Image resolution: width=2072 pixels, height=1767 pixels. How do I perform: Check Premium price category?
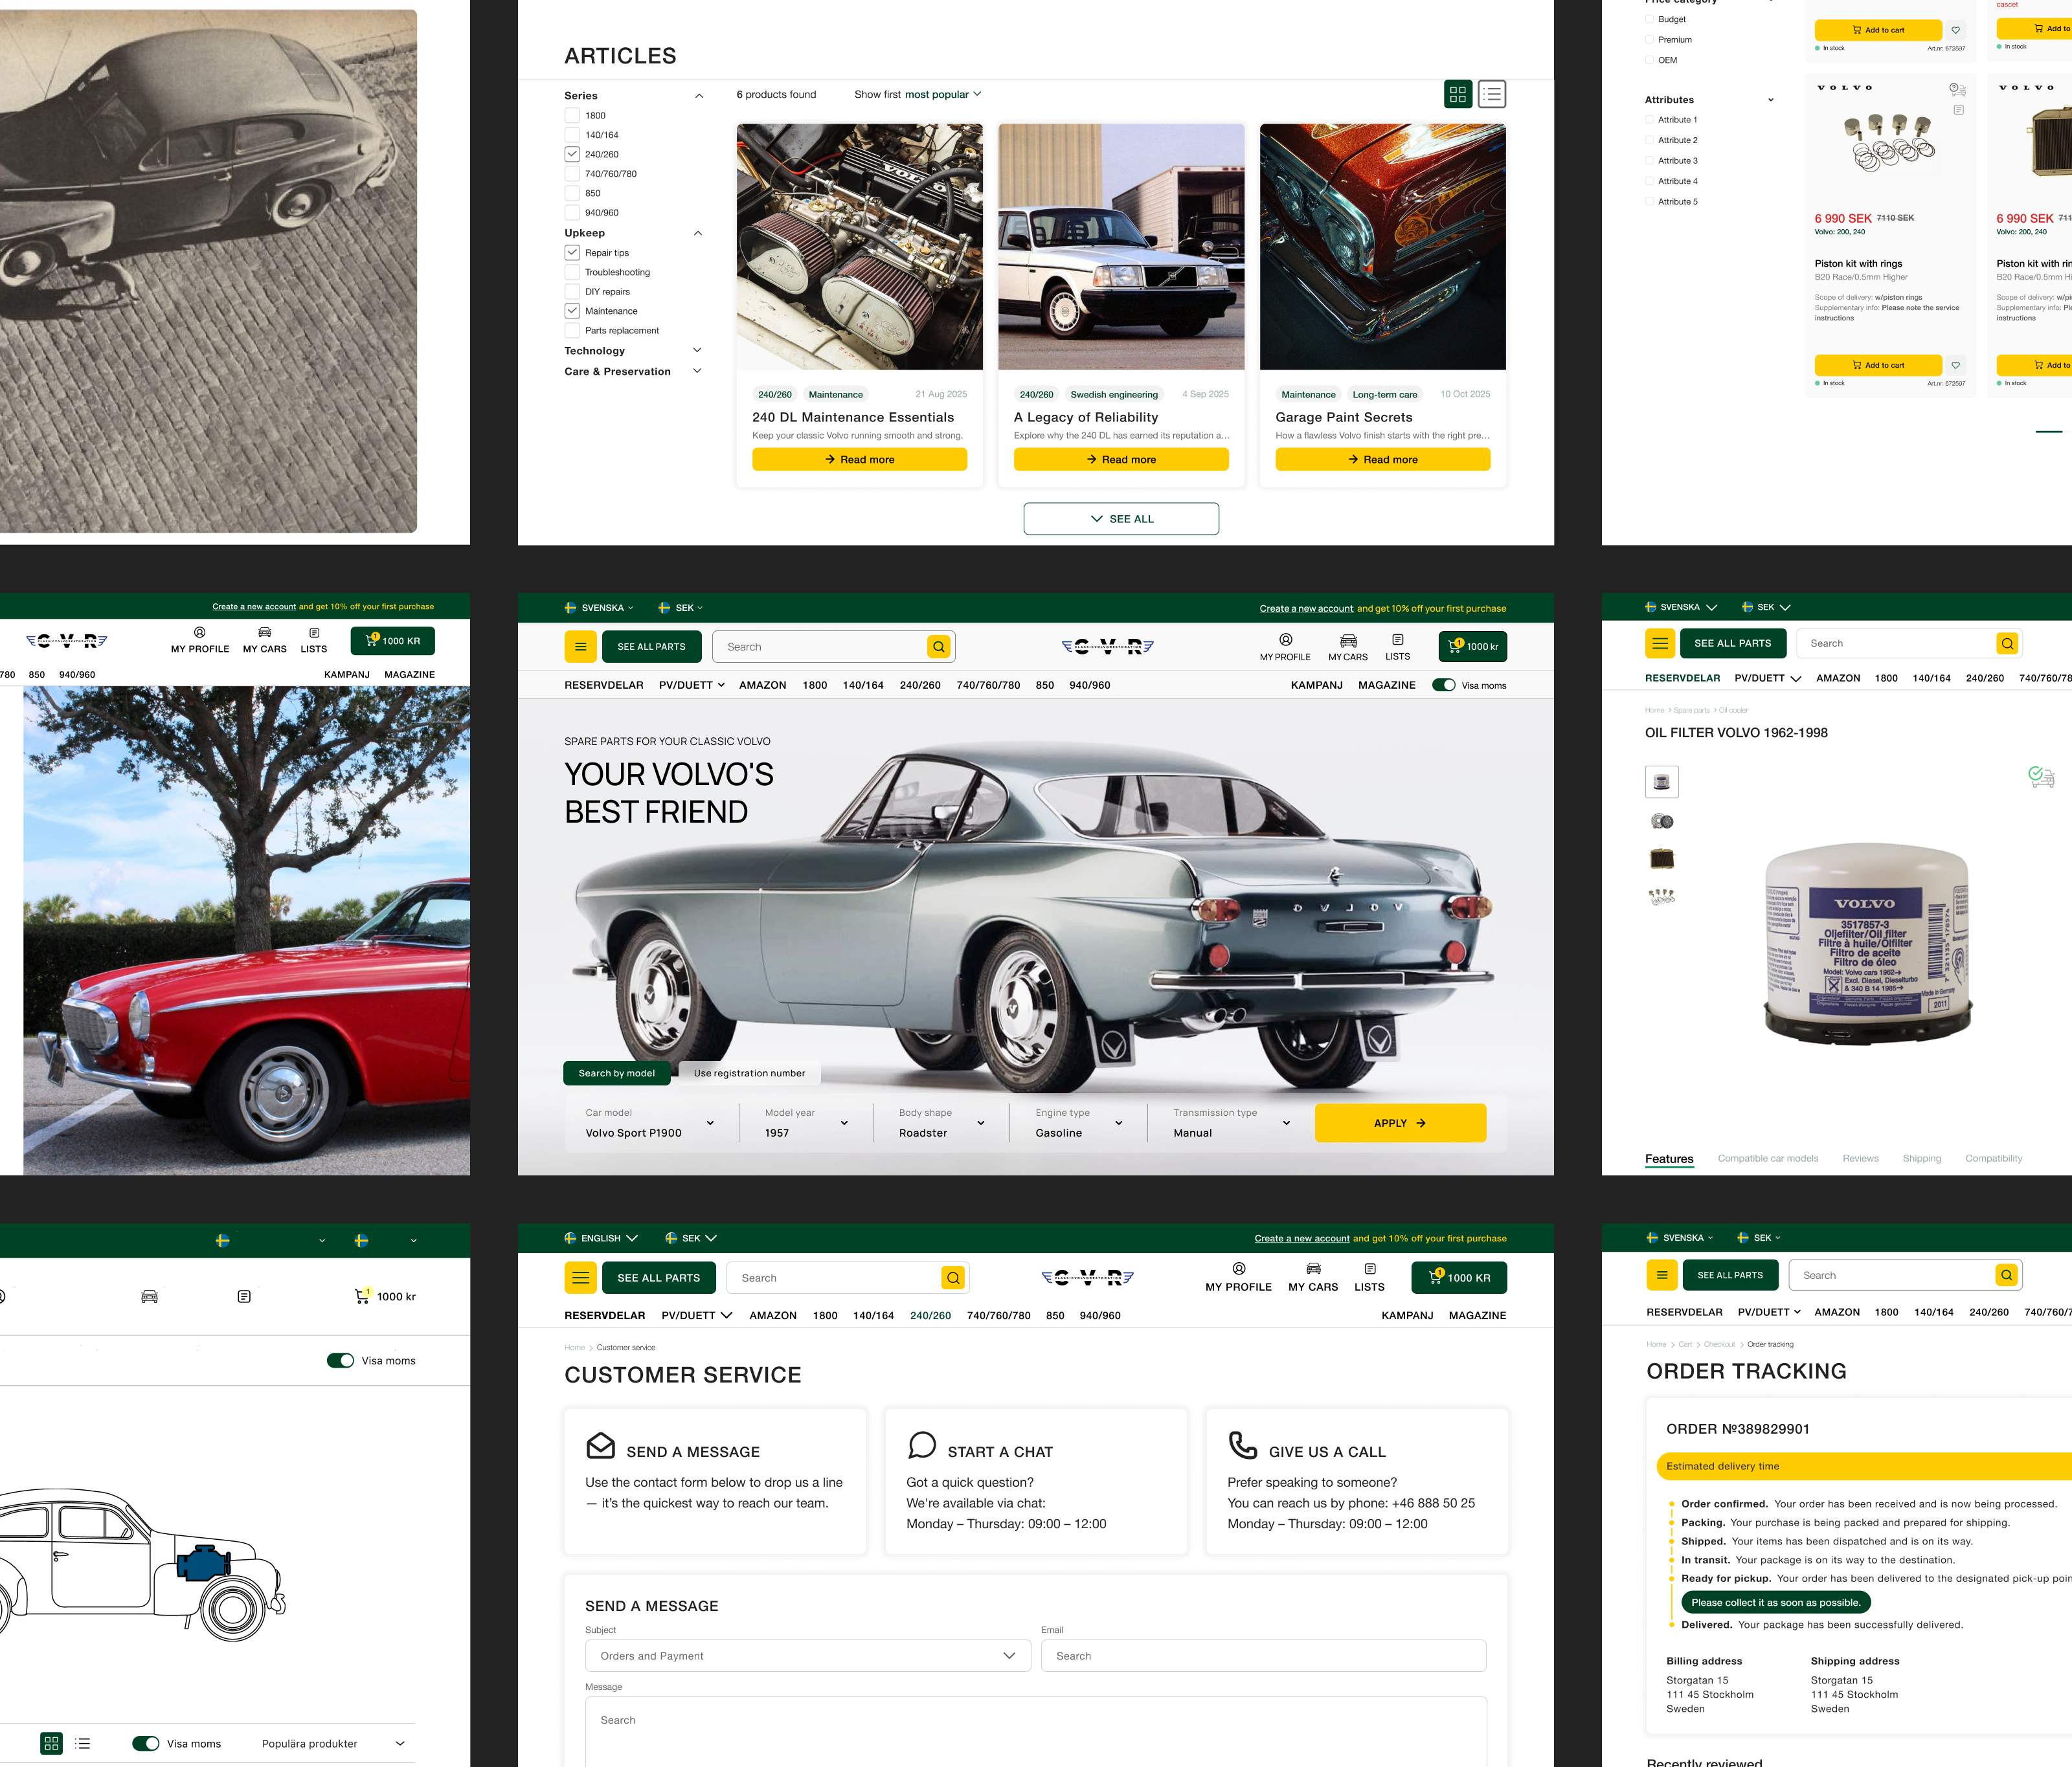pos(1650,40)
